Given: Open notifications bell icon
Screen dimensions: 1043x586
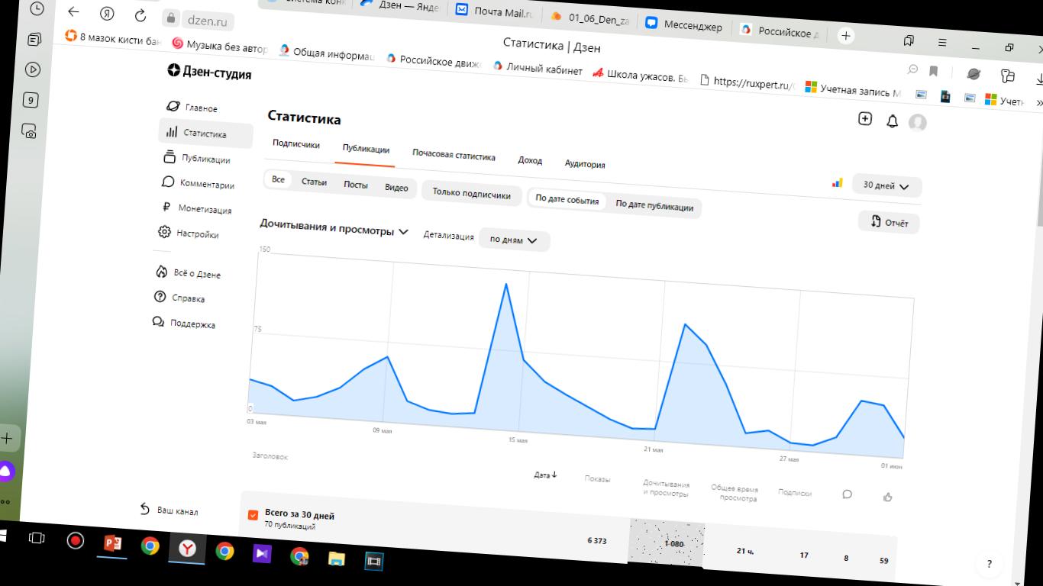Looking at the screenshot, I should (892, 121).
